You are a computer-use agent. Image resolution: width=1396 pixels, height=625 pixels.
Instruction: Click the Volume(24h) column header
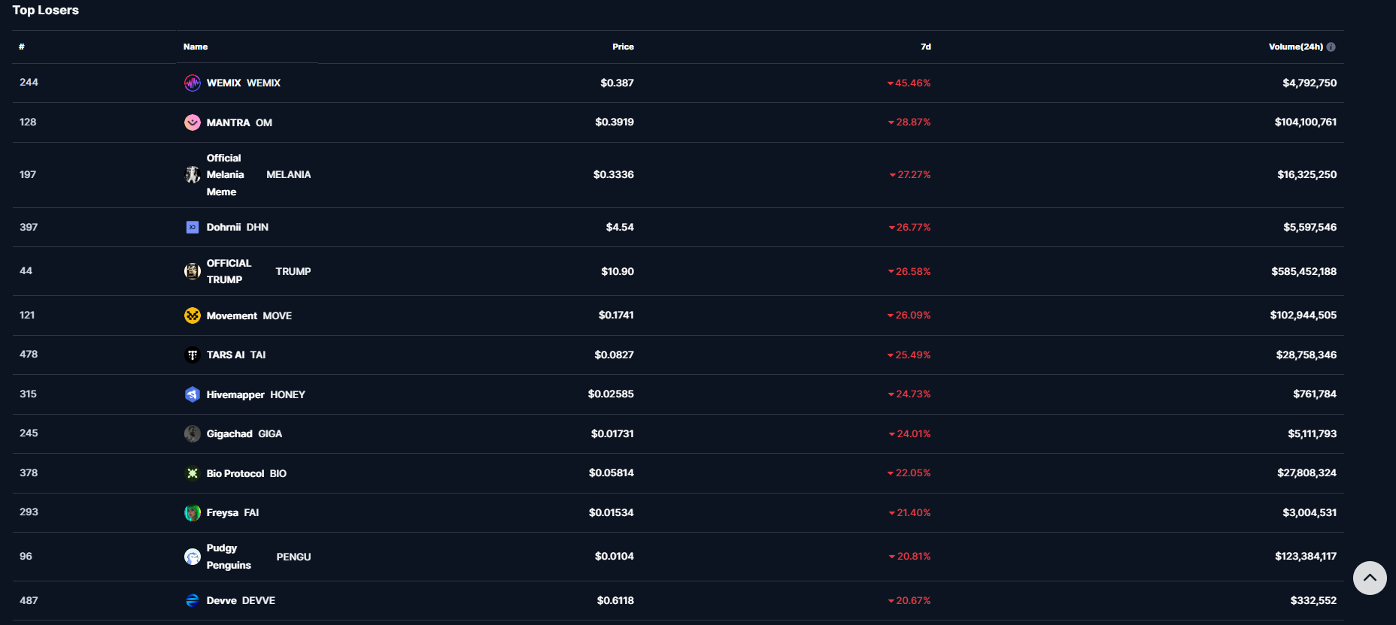click(1295, 47)
